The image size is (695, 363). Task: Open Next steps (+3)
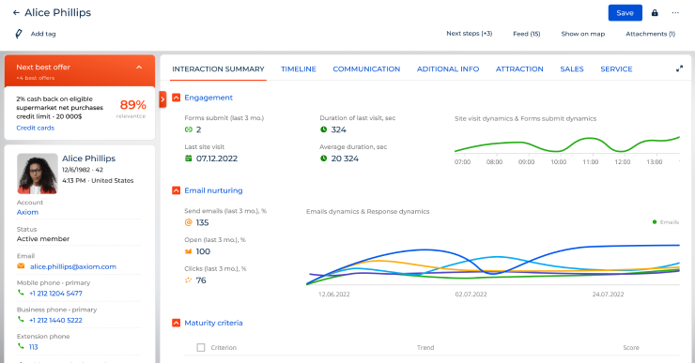point(470,33)
